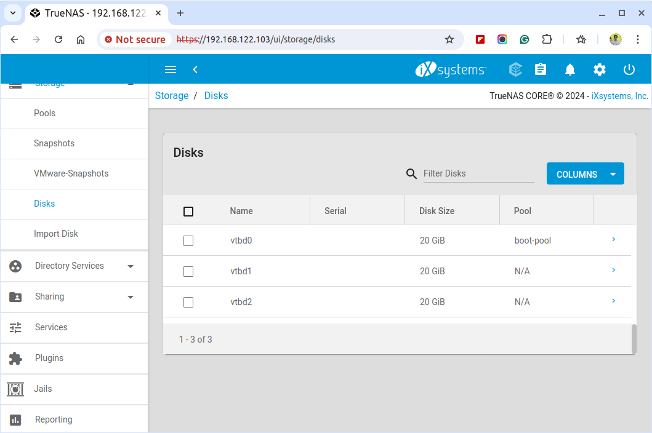Viewport: 652px width, 433px height.
Task: Go back with the browser back arrow
Action: 14,39
